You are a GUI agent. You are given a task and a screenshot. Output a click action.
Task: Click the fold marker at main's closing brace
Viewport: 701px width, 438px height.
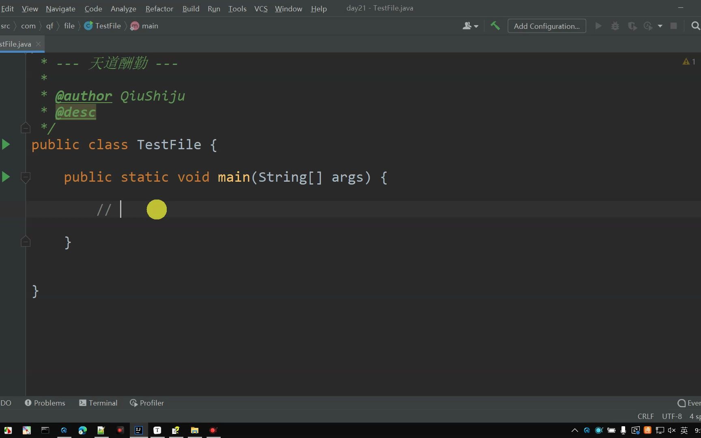coord(26,241)
